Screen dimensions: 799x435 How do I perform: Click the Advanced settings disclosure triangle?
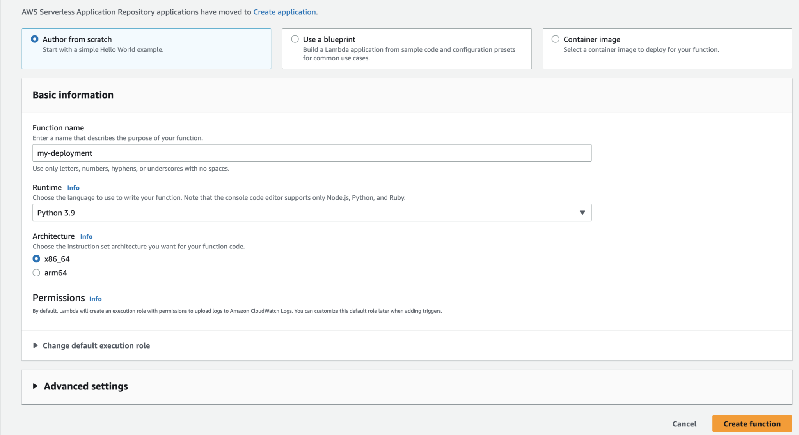[35, 386]
